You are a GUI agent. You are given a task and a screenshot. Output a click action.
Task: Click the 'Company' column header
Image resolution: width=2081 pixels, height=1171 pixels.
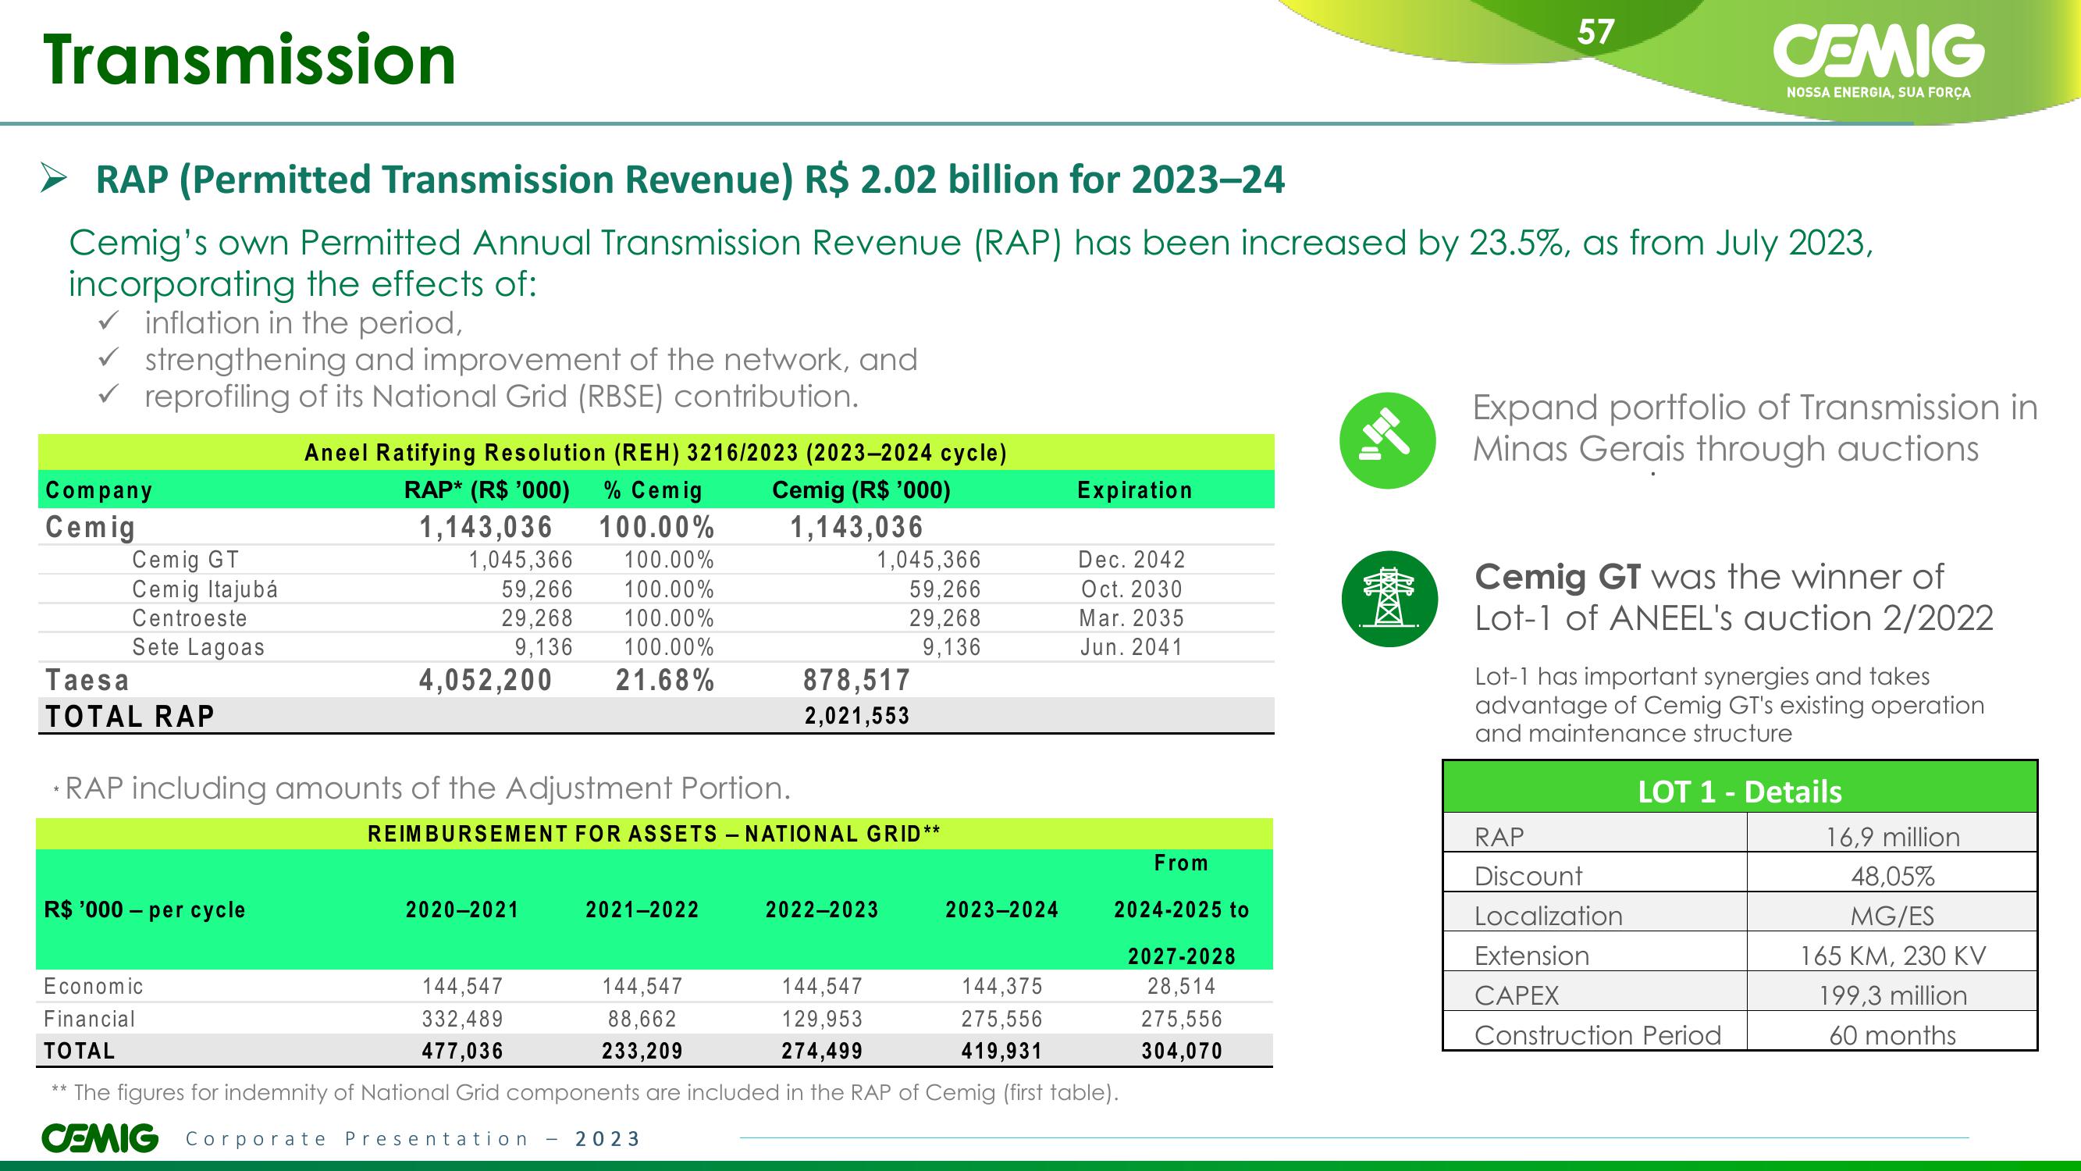(98, 489)
